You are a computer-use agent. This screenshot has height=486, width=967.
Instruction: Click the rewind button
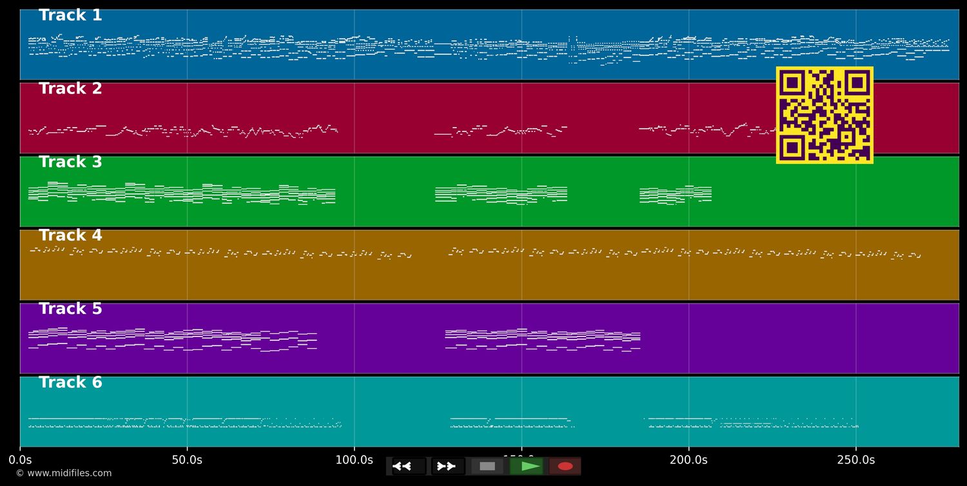click(x=409, y=466)
